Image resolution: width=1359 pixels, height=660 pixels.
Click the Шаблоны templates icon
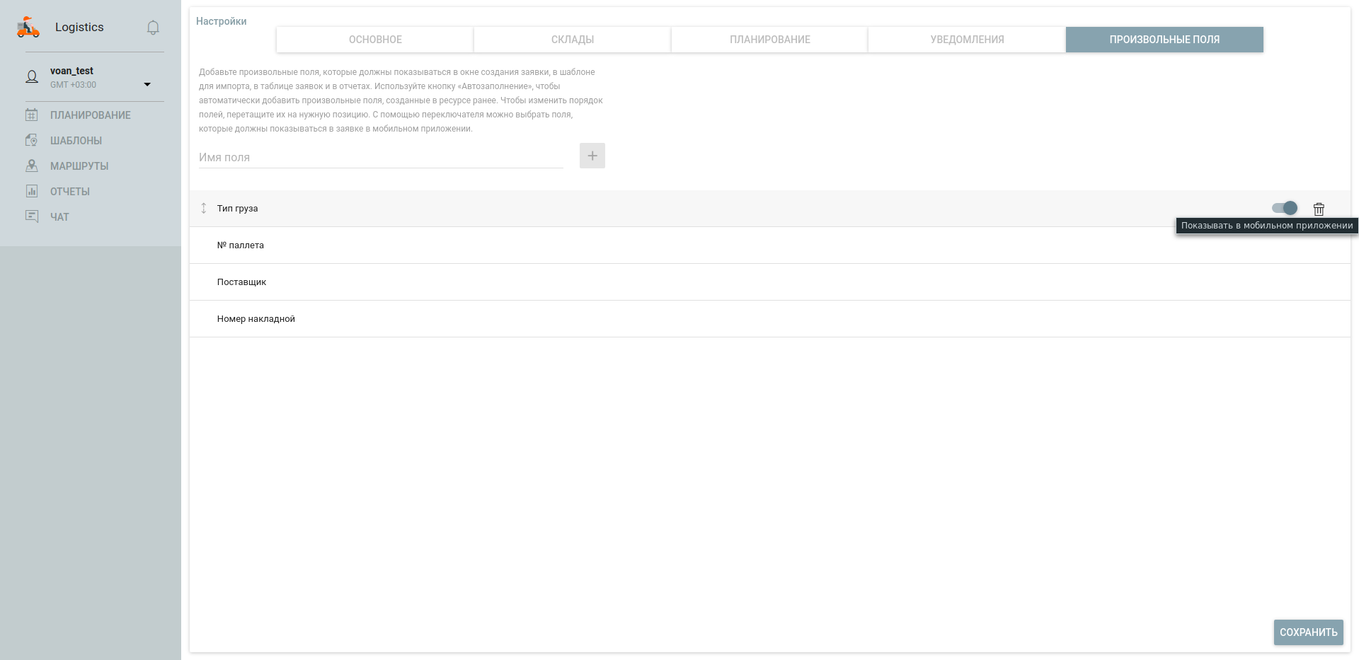32,140
